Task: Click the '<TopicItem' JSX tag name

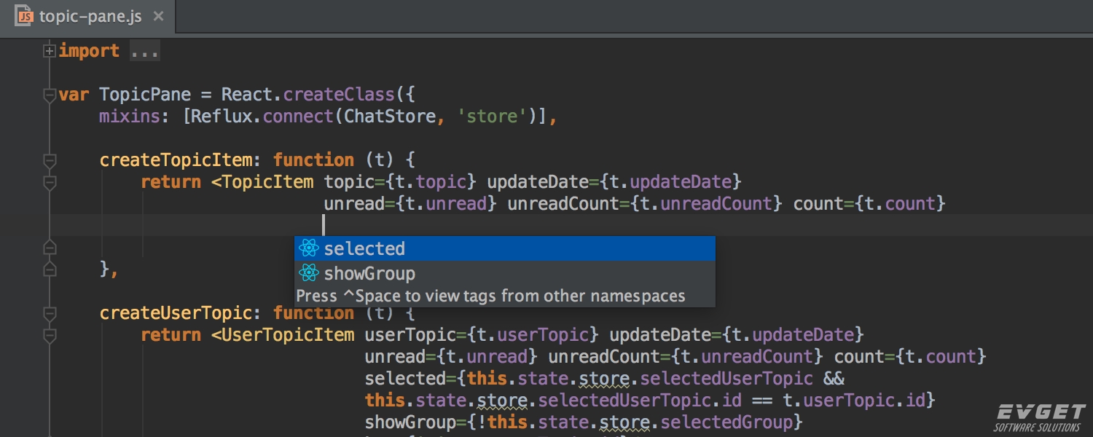Action: pyautogui.click(x=263, y=182)
